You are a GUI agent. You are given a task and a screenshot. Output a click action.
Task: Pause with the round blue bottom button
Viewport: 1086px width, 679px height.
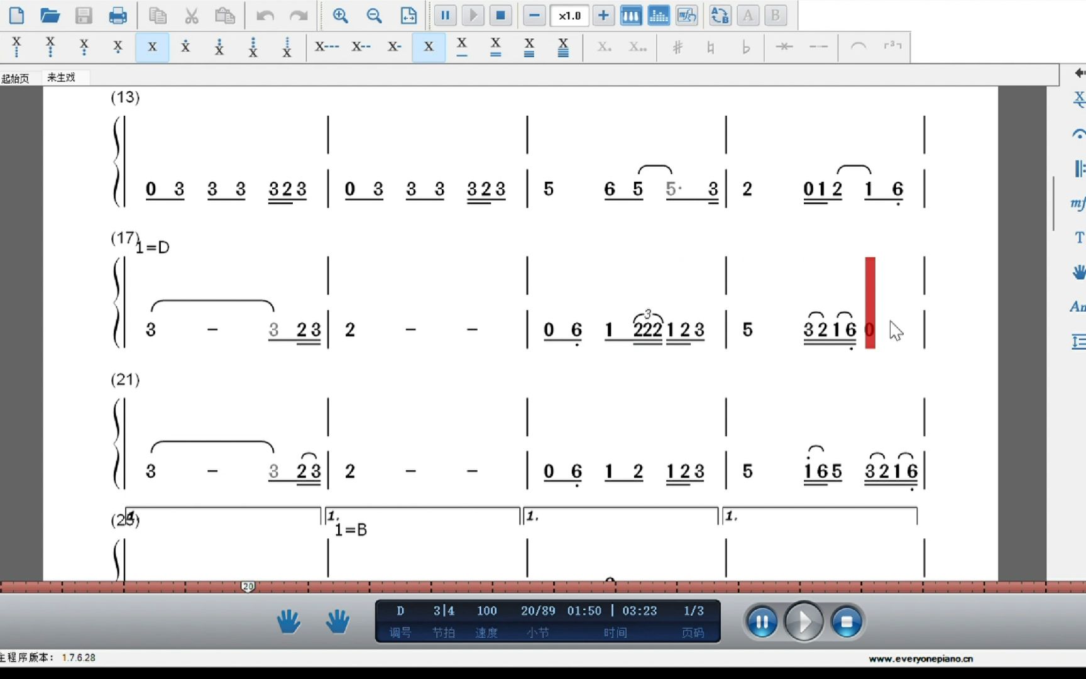(x=762, y=622)
